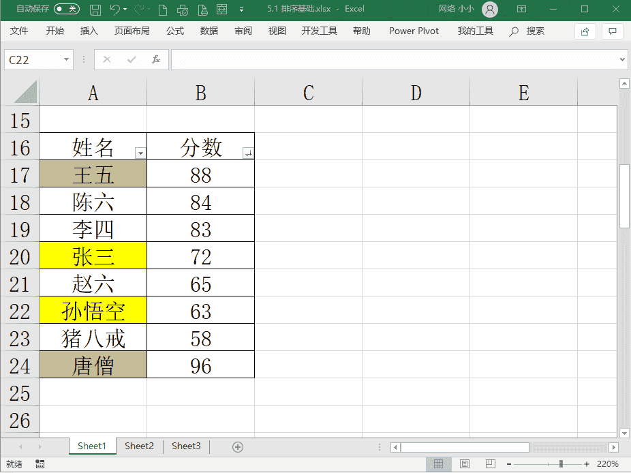This screenshot has height=473, width=631.
Task: Select the cell with score 96
Action: pyautogui.click(x=201, y=365)
